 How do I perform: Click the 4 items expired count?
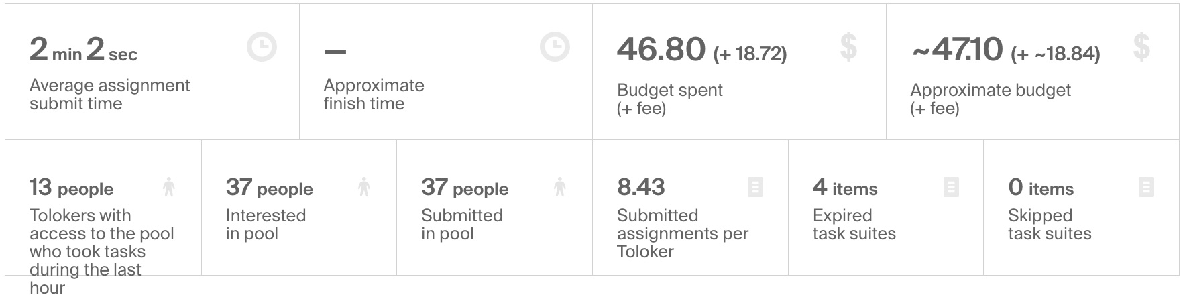[844, 188]
